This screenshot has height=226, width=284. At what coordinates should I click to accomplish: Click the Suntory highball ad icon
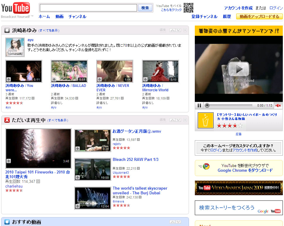pos(206,120)
